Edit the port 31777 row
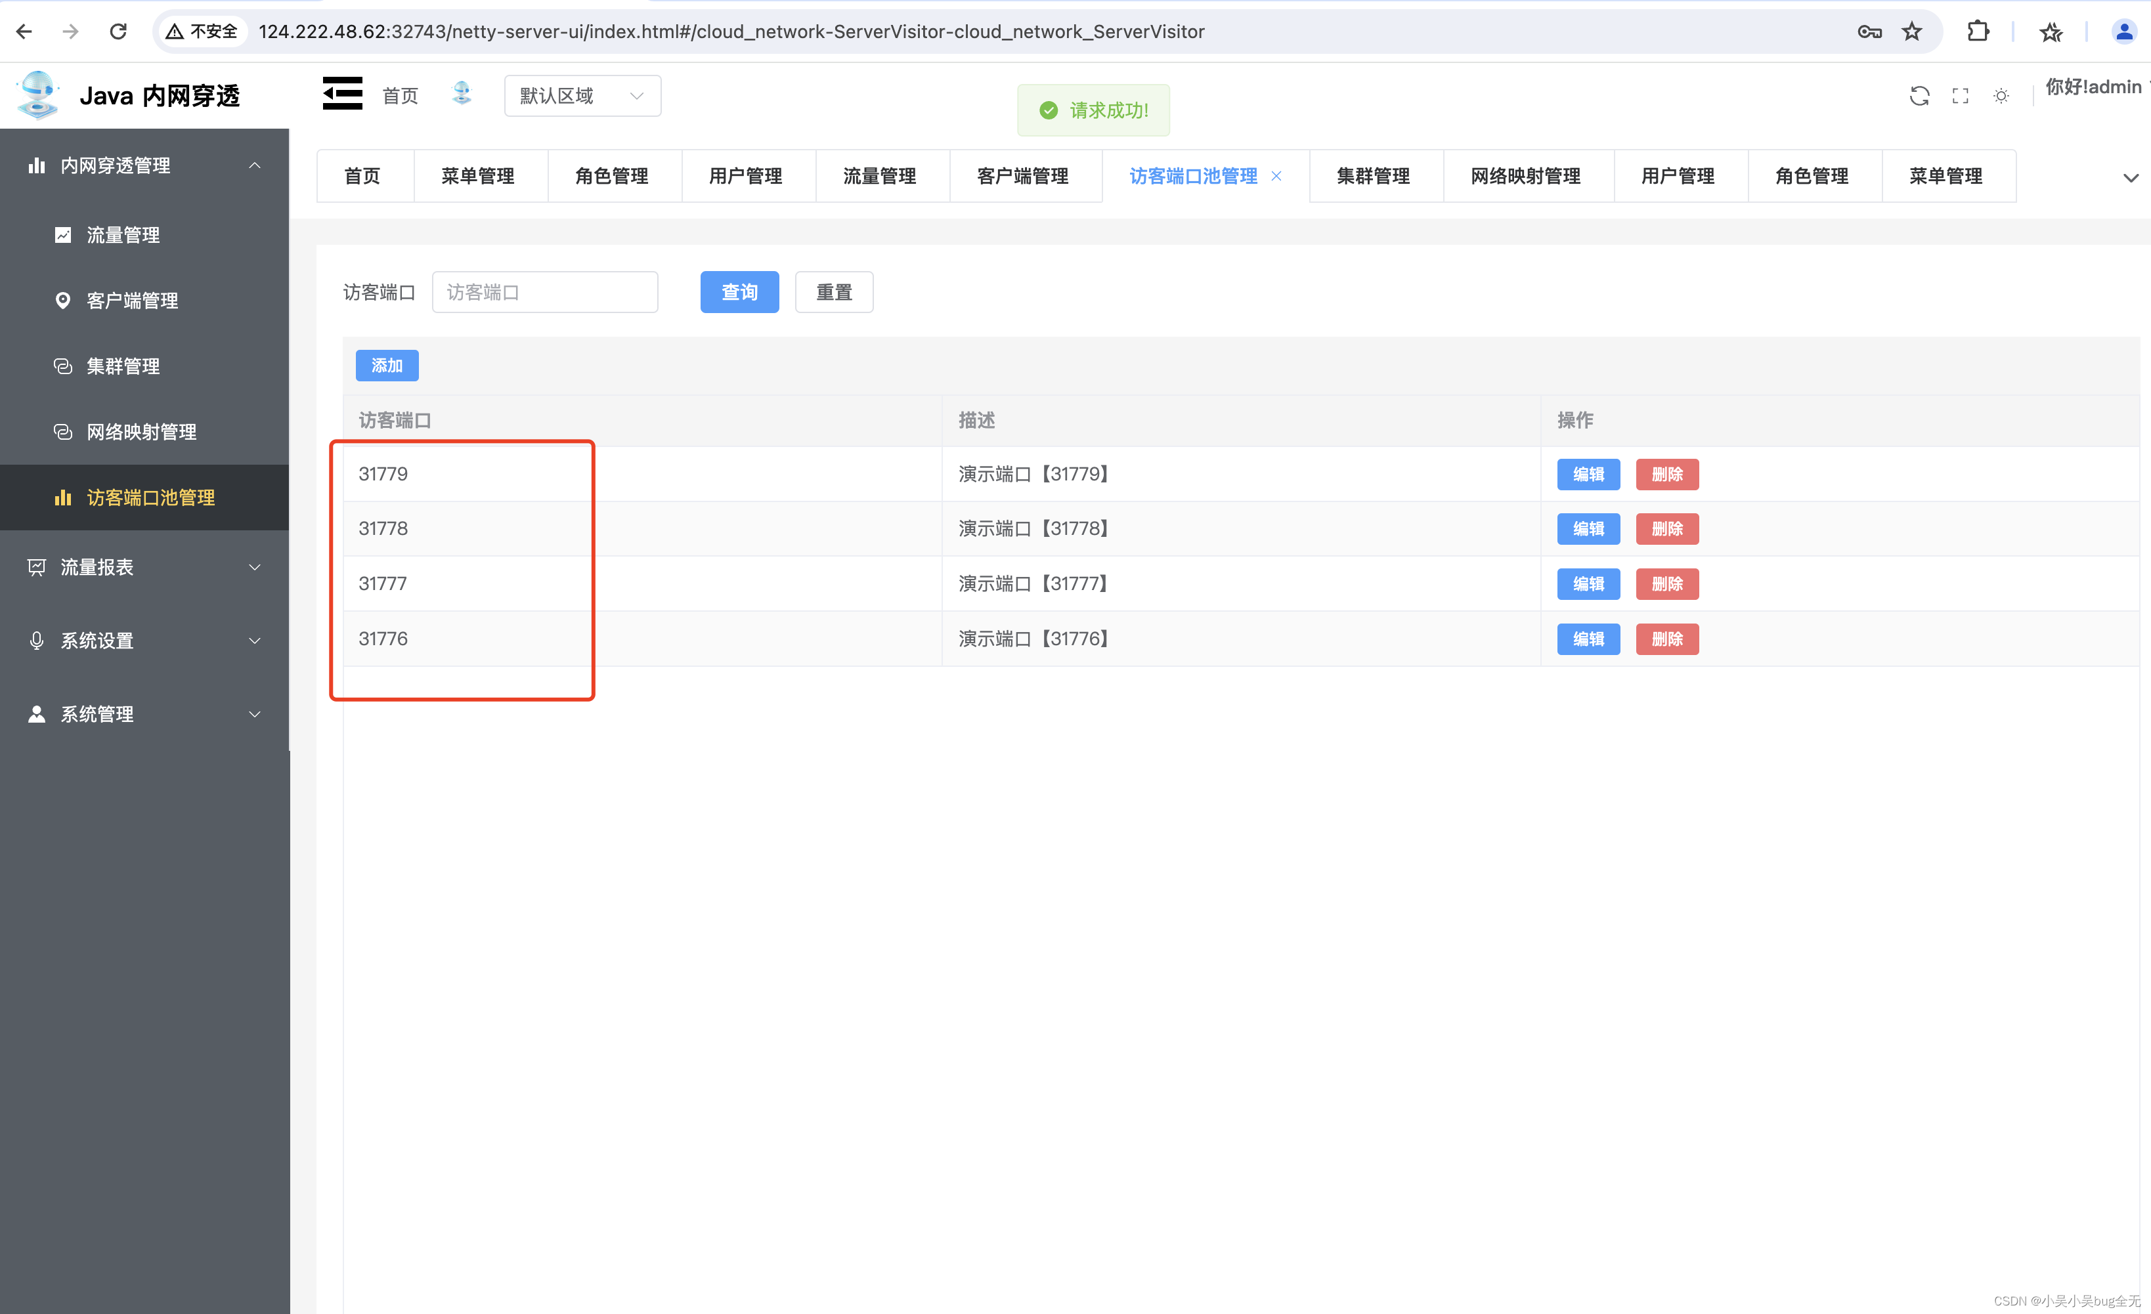Screen dimensions: 2151x1314 [1588, 583]
